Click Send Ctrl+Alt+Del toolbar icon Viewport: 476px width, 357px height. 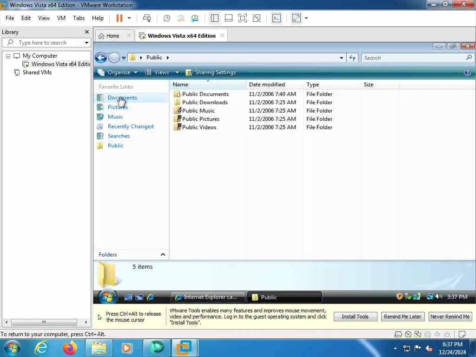pyautogui.click(x=147, y=18)
